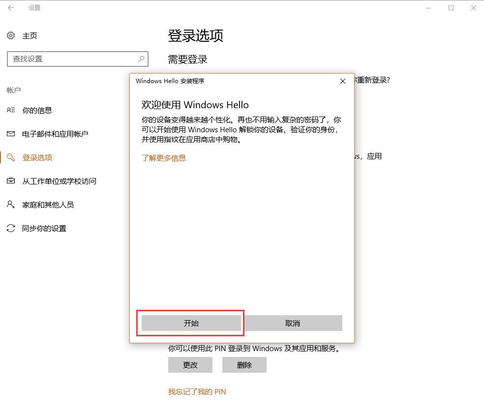Click the 电子邮件和应用帐户 envelope icon

(11, 134)
